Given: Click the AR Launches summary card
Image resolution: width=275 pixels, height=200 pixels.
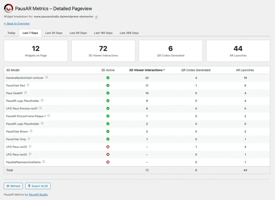Looking at the screenshot, I should (x=238, y=51).
